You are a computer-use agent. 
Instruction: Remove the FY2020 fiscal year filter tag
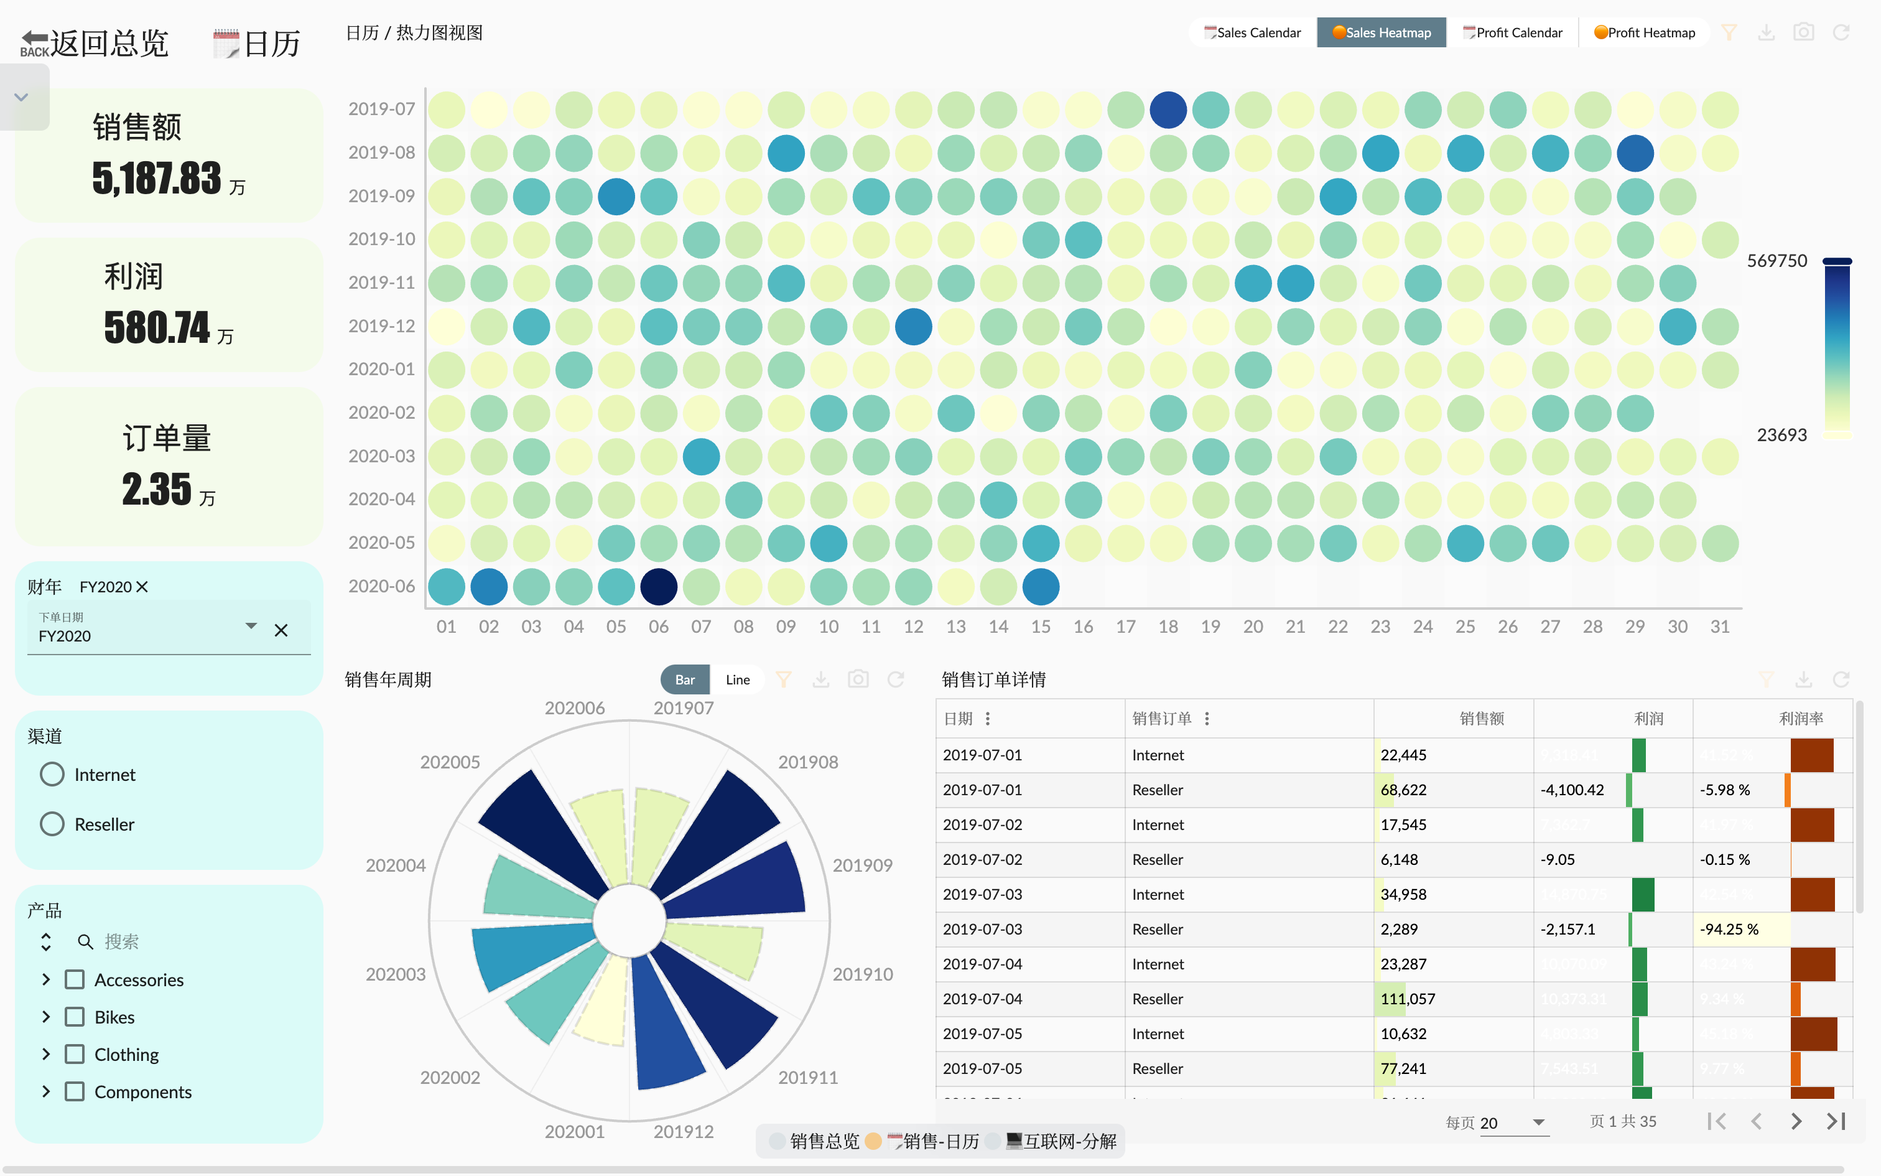[x=142, y=587]
